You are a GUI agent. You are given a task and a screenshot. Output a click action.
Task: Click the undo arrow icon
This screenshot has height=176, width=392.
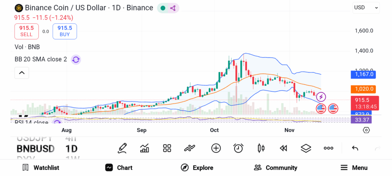pyautogui.click(x=355, y=148)
